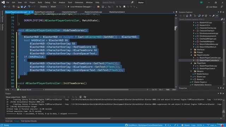
Task: Switch to BlasterGameState.cpp tab
Action: pos(93,12)
